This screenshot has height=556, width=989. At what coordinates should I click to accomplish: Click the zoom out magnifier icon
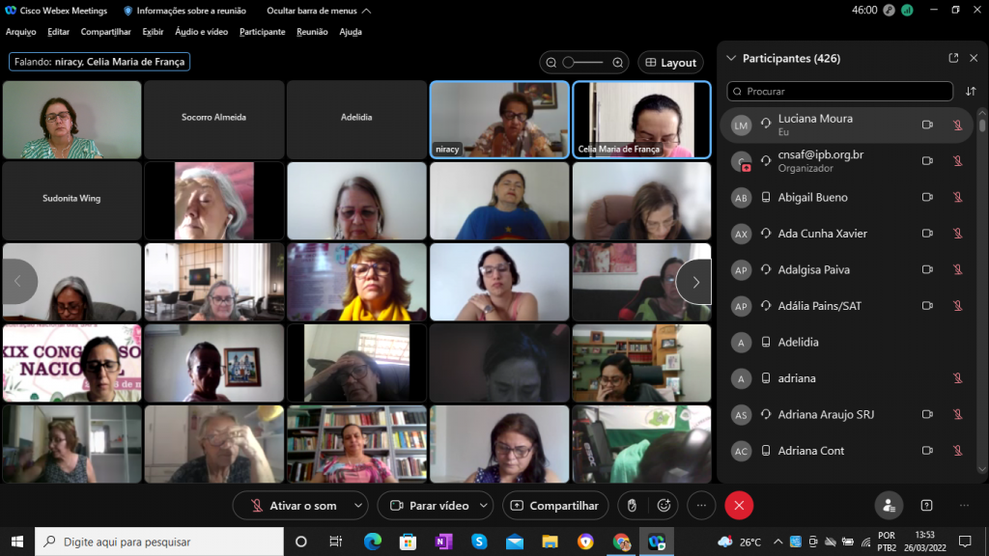coord(551,63)
